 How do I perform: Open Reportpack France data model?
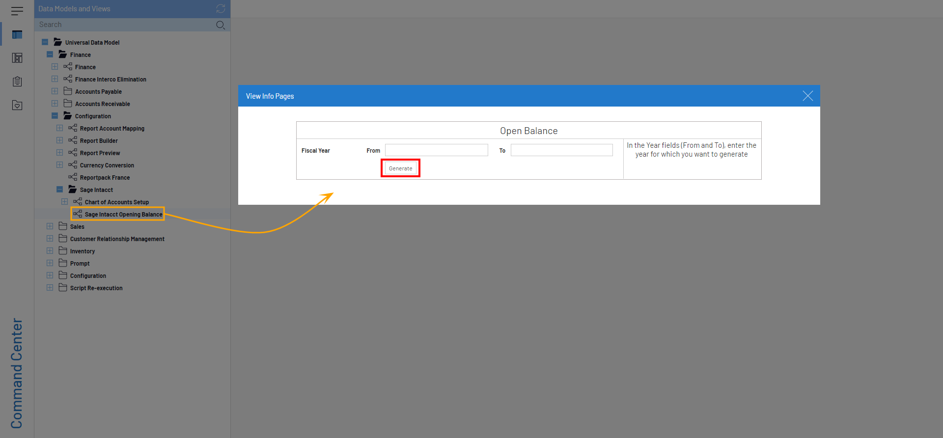coord(105,178)
